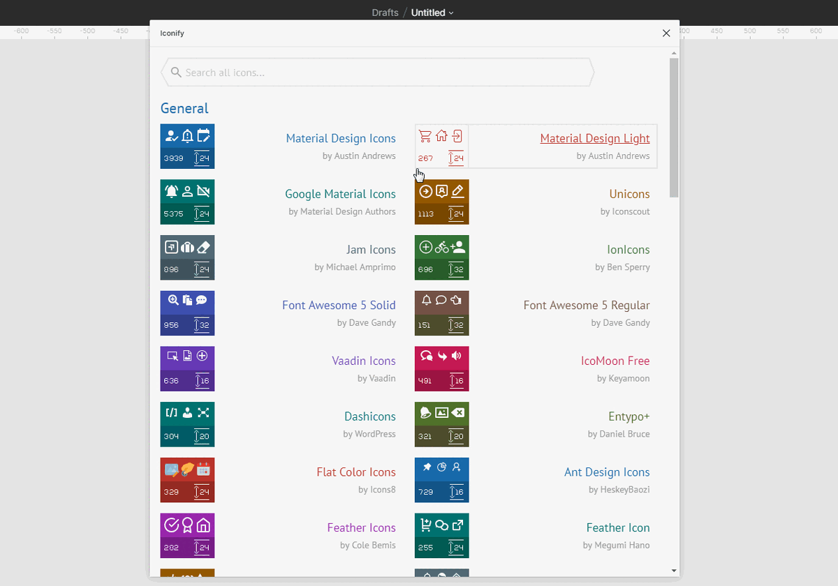Click the magnifier icon in search box
The width and height of the screenshot is (838, 586).
(176, 73)
